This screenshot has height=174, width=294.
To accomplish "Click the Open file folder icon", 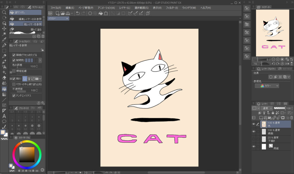I will coord(63,13).
